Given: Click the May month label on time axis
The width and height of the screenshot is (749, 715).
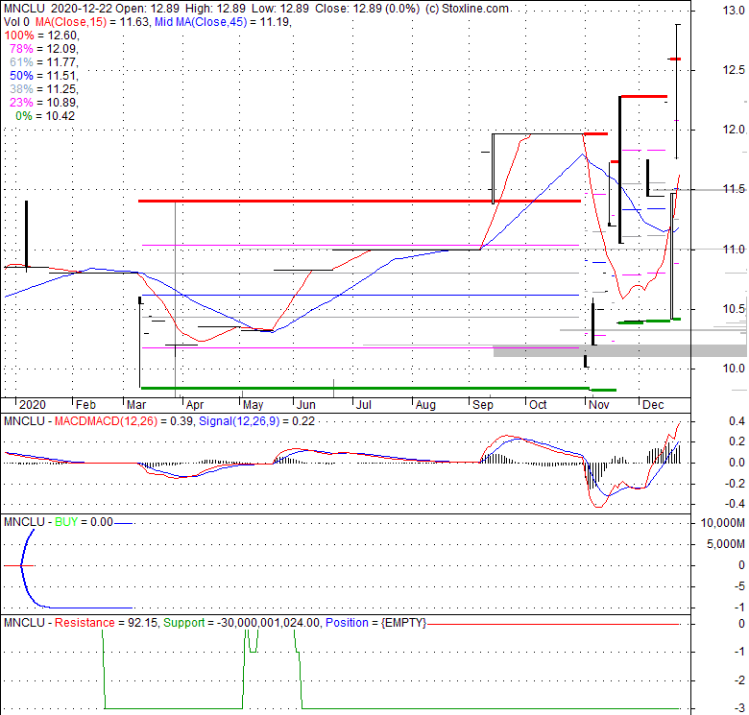Looking at the screenshot, I should [x=254, y=405].
